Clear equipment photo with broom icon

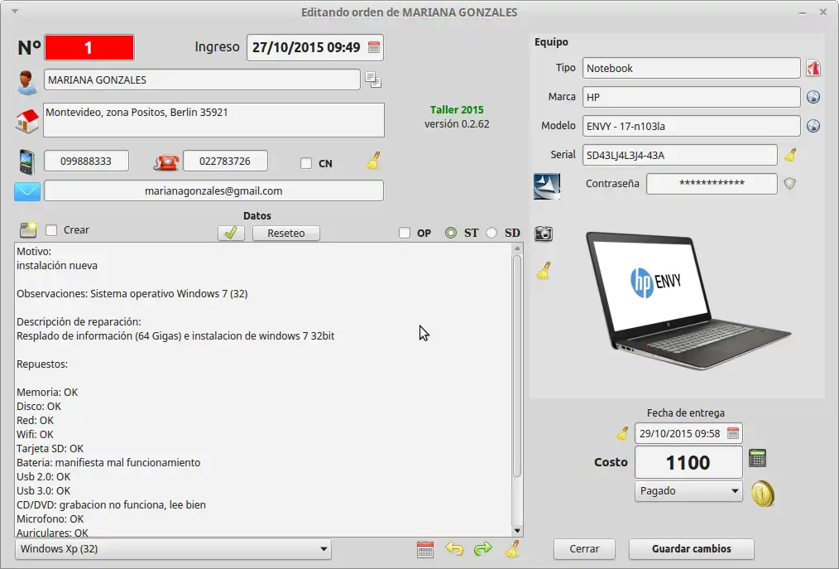(544, 271)
